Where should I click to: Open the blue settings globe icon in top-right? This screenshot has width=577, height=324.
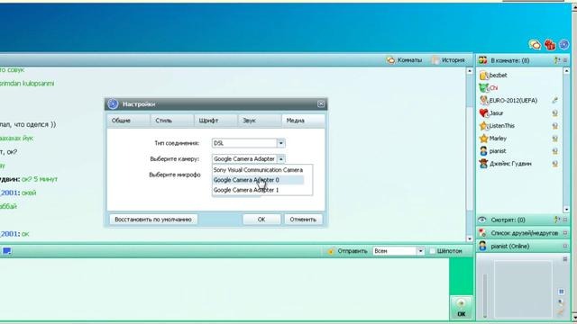563,45
